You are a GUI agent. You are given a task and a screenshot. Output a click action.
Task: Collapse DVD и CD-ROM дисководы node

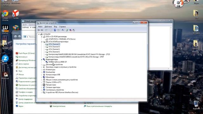click(42, 37)
